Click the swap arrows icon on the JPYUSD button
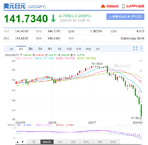 [110, 17]
